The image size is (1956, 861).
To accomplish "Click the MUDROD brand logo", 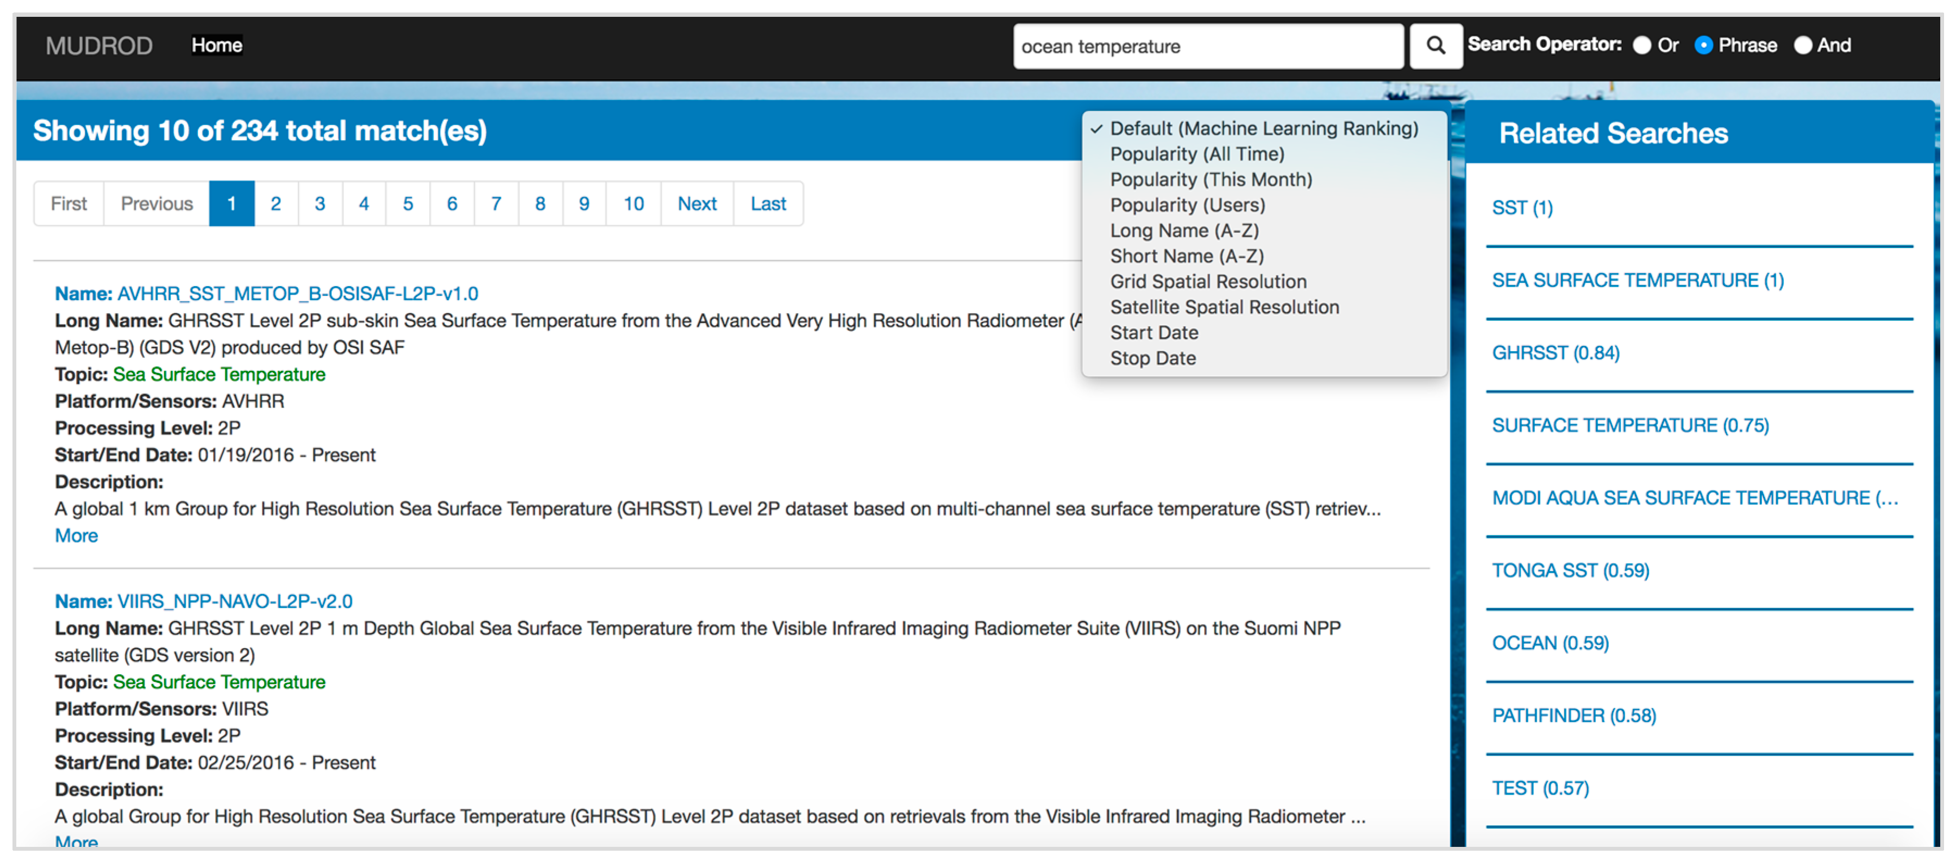I will tap(99, 46).
